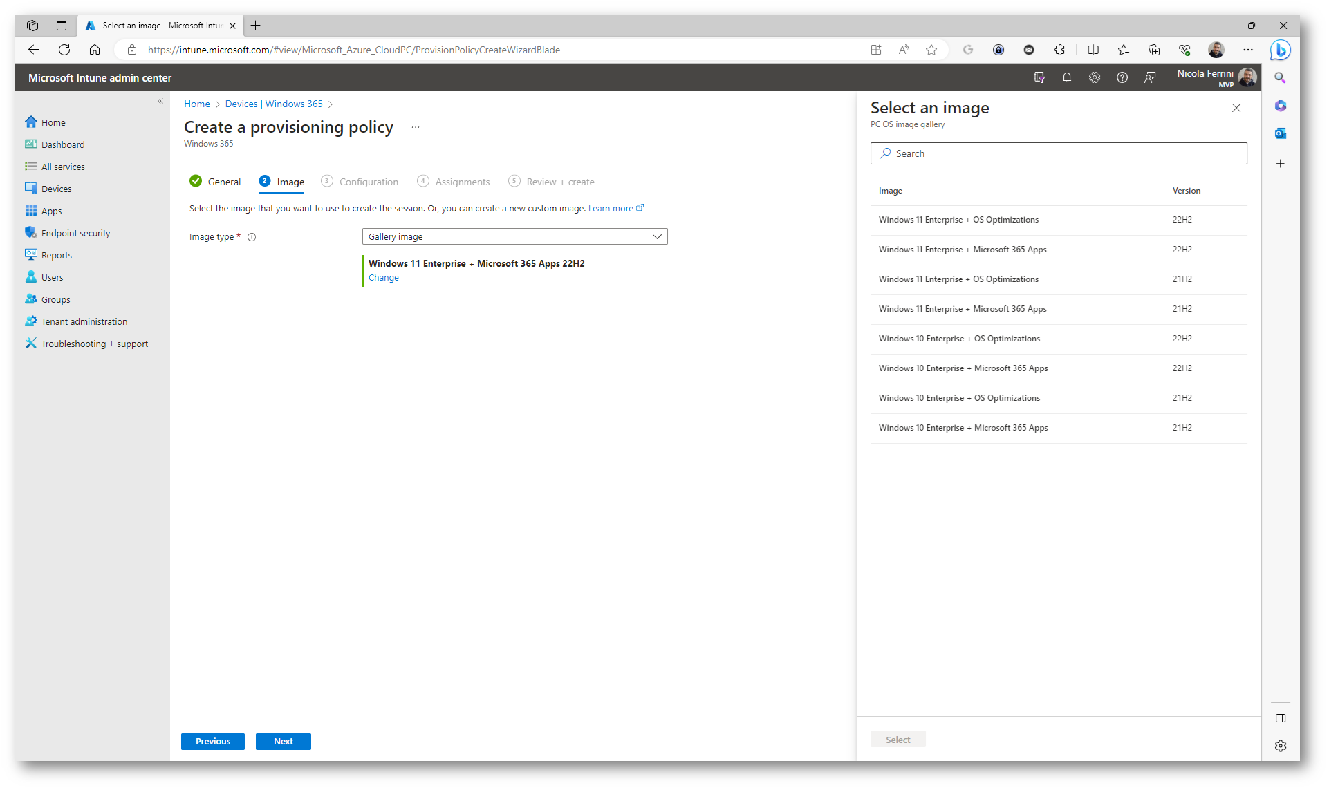
Task: Open help question mark in header
Action: click(x=1122, y=77)
